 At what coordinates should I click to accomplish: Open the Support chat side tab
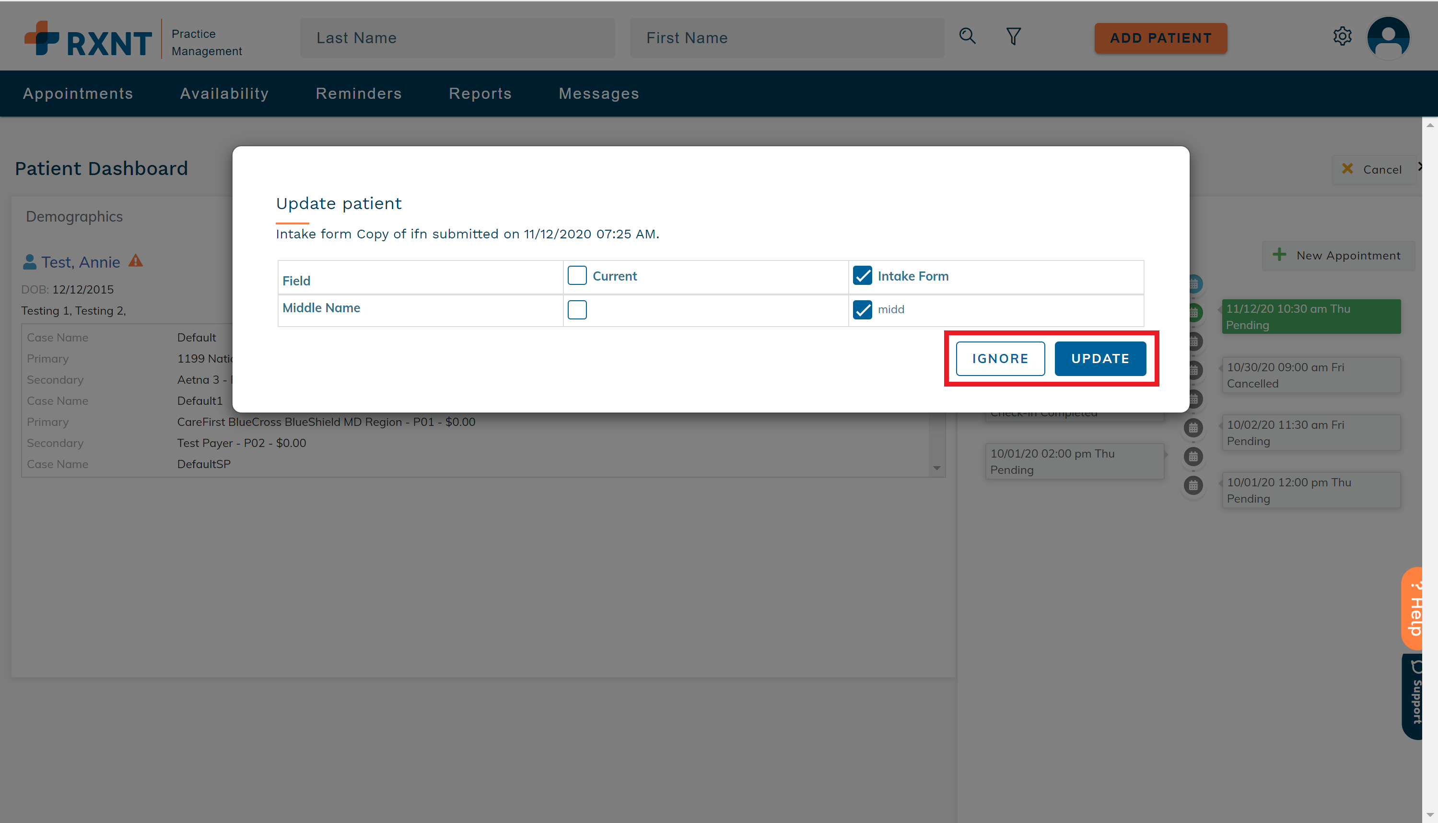[x=1413, y=696]
